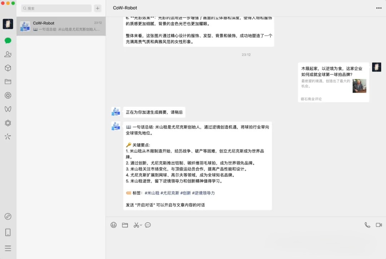The image size is (386, 259).
Task: Click the 23:12 timestamp in chat
Action: [246, 55]
